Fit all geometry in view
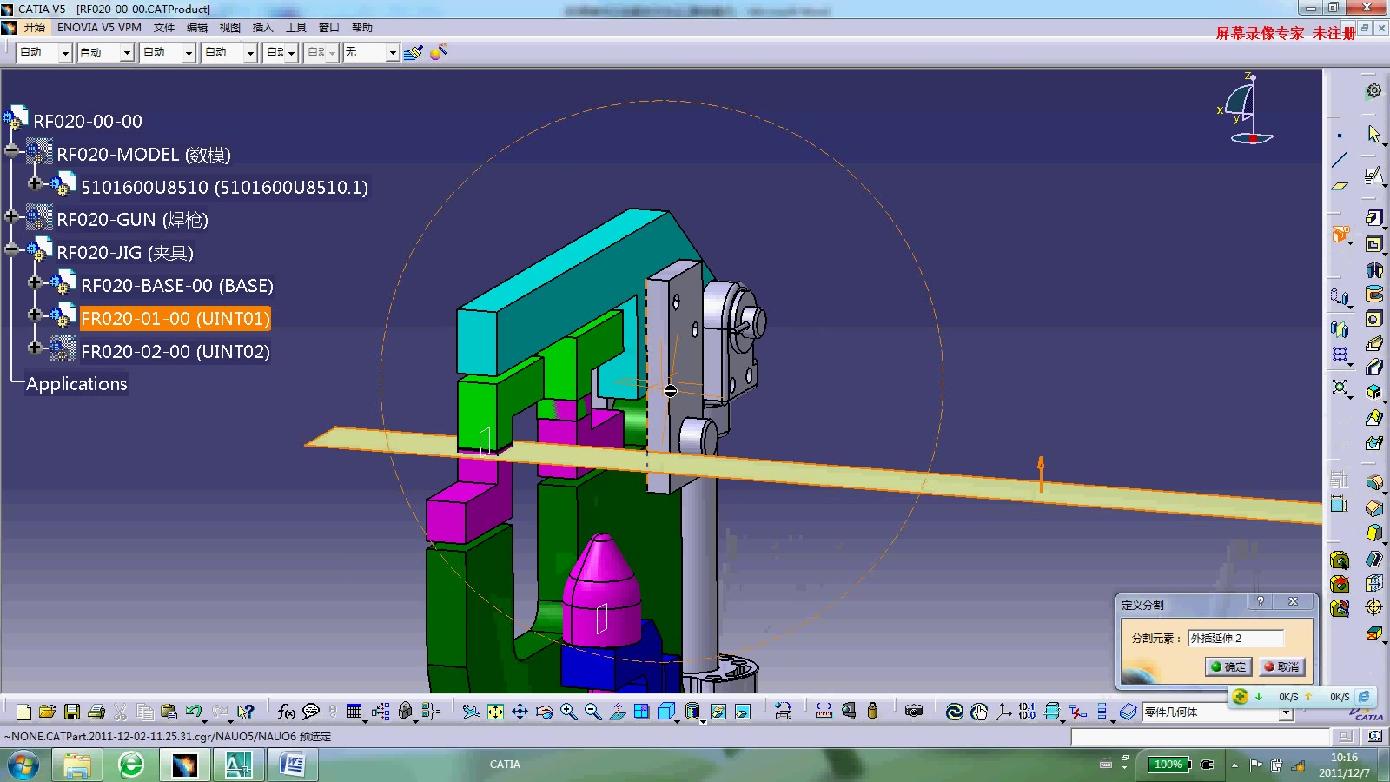This screenshot has height=782, width=1390. point(495,712)
